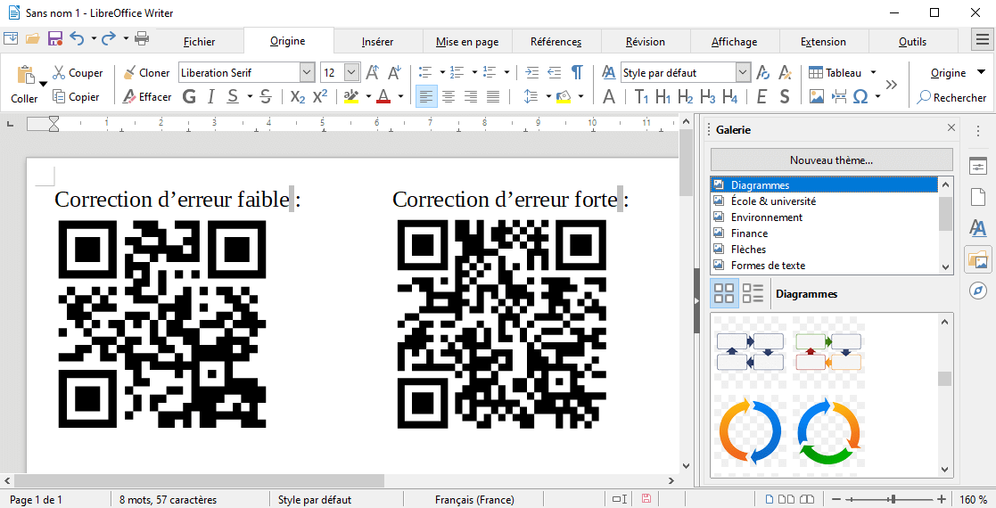This screenshot has height=508, width=996.
Task: Open paragraph style dropdown list
Action: pyautogui.click(x=743, y=72)
